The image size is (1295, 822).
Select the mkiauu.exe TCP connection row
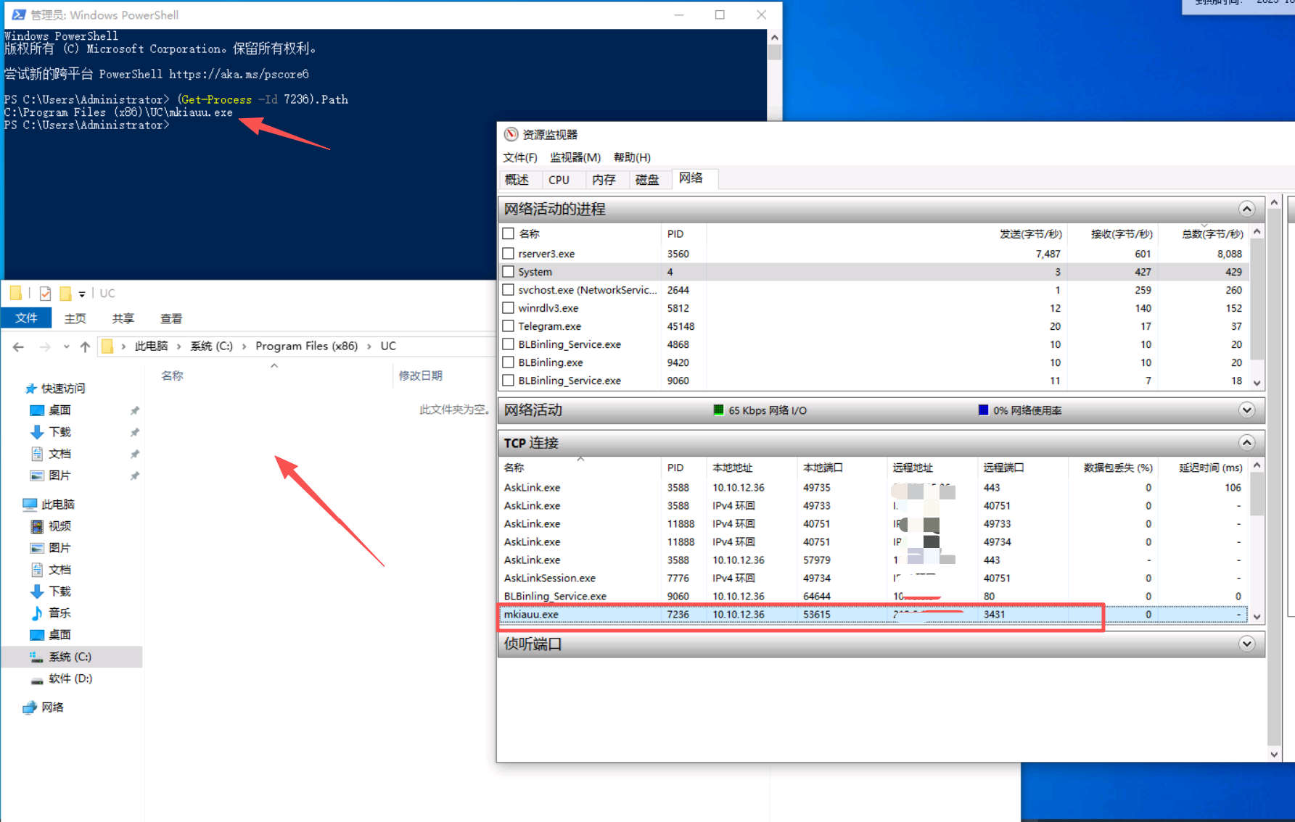point(798,615)
